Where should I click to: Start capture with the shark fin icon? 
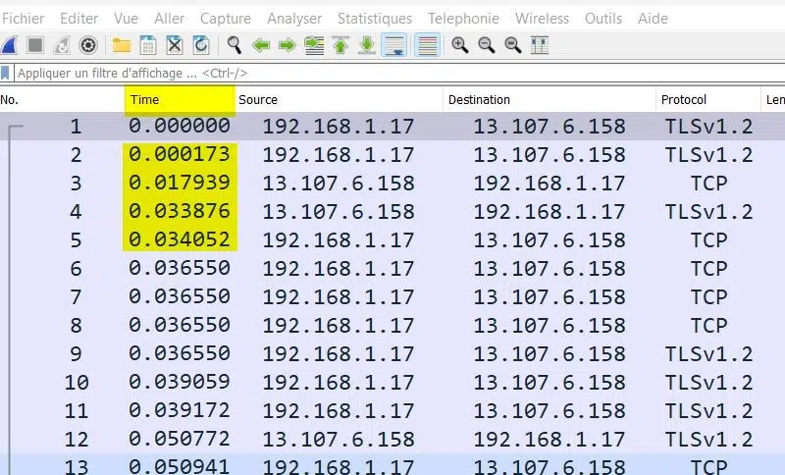pos(9,45)
